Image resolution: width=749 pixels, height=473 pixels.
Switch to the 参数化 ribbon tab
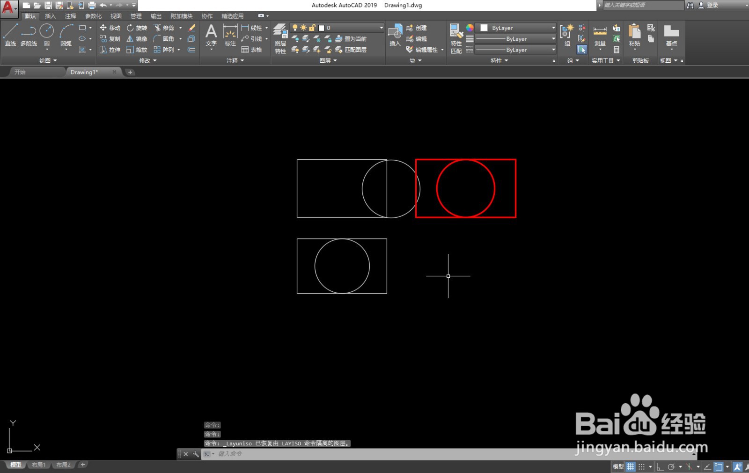click(93, 16)
